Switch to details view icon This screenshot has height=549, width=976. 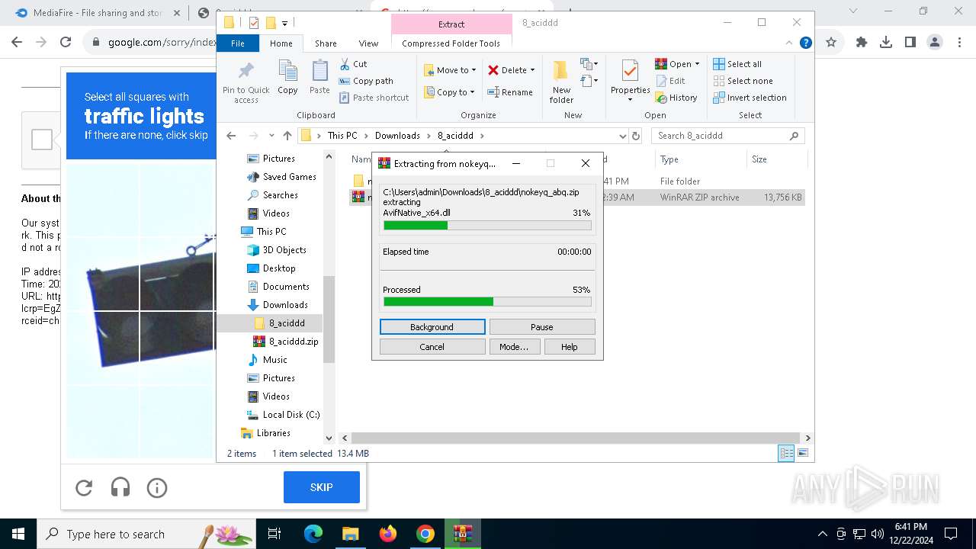(786, 453)
